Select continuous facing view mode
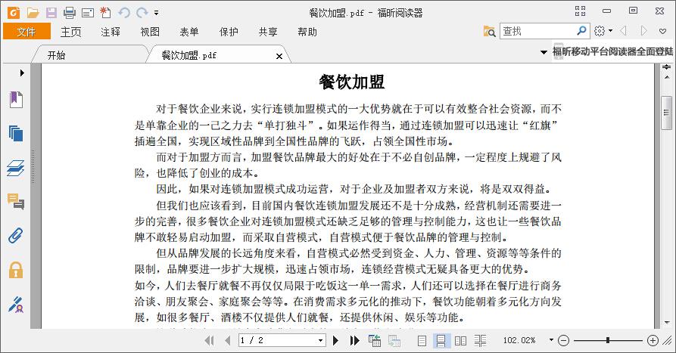 point(480,341)
